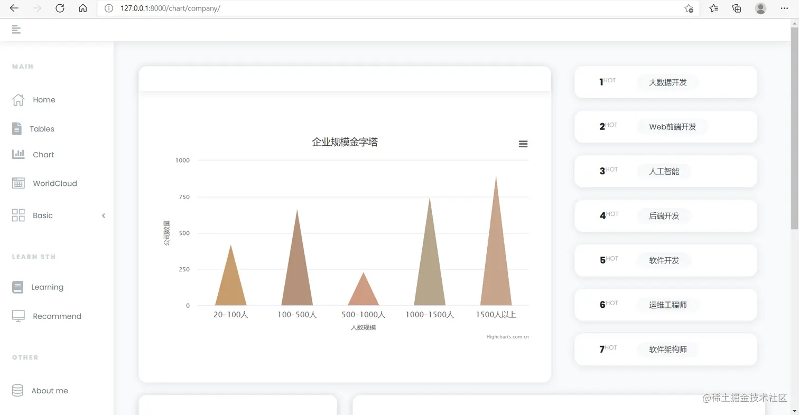Screen dimensions: 799x415
Task: Click the 1000-1500人 axis label
Action: [x=430, y=315]
